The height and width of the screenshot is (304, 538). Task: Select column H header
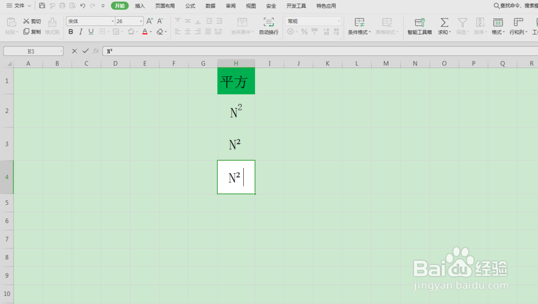pos(236,63)
